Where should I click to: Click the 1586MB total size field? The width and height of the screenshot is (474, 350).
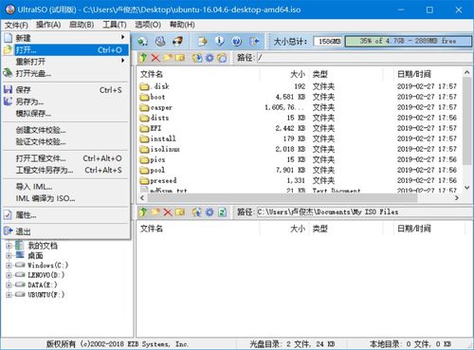point(328,41)
